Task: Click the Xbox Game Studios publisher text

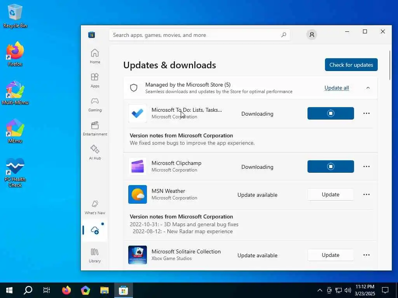Action: click(x=171, y=258)
